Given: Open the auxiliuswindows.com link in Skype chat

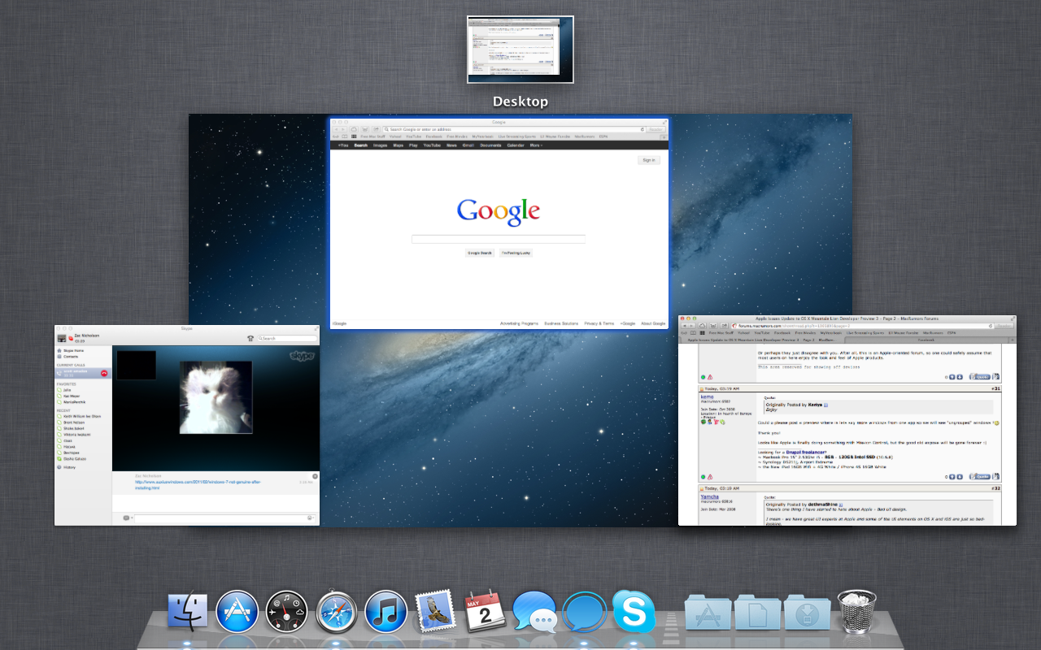Looking at the screenshot, I should coord(198,485).
